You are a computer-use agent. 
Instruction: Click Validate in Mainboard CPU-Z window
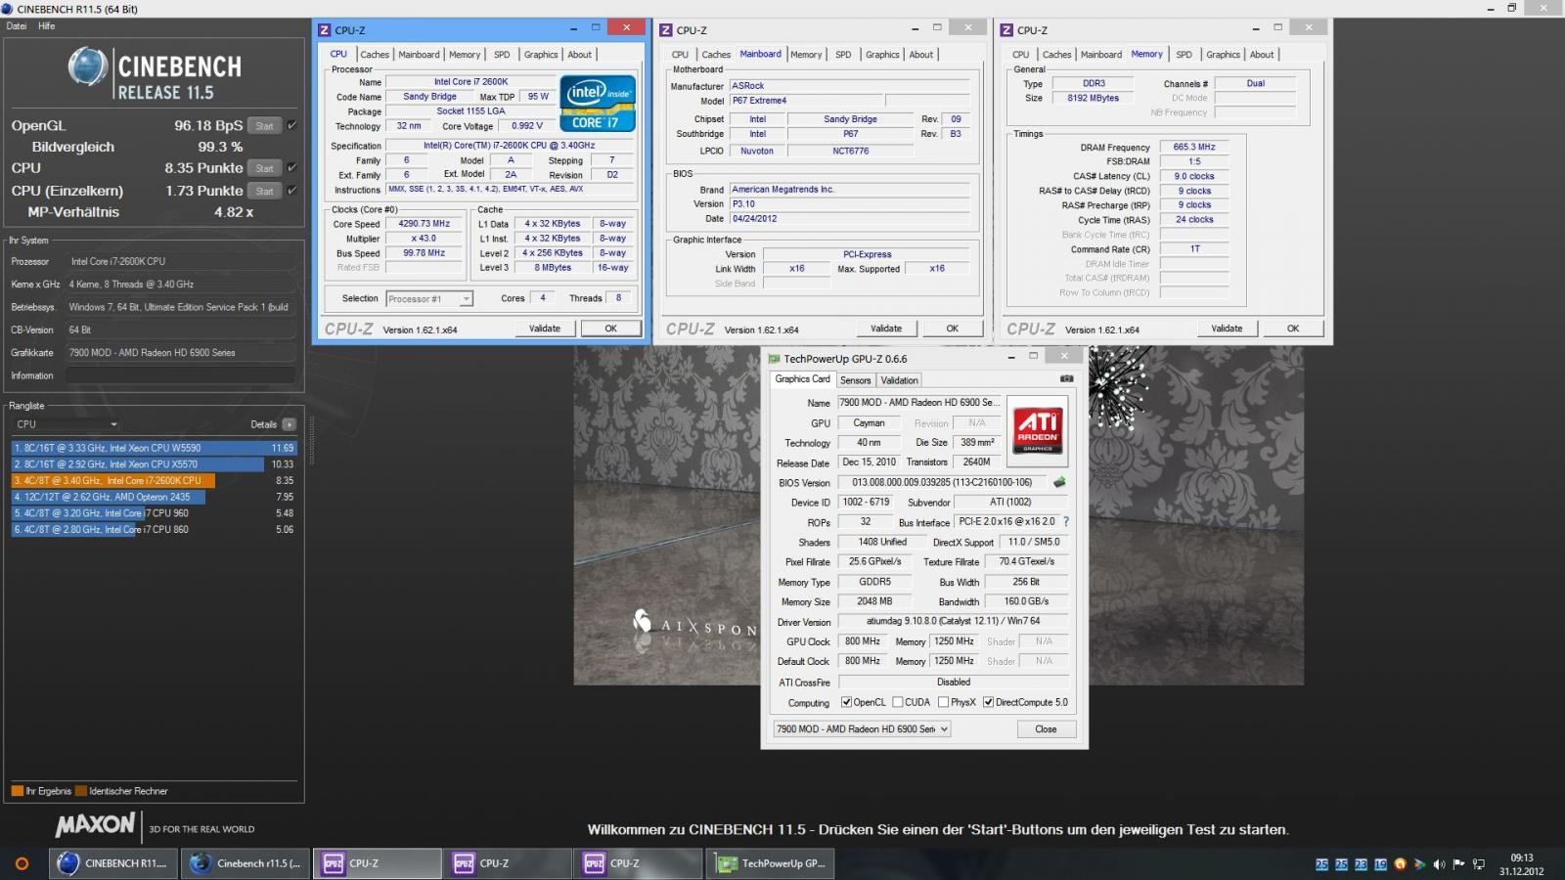coord(886,329)
